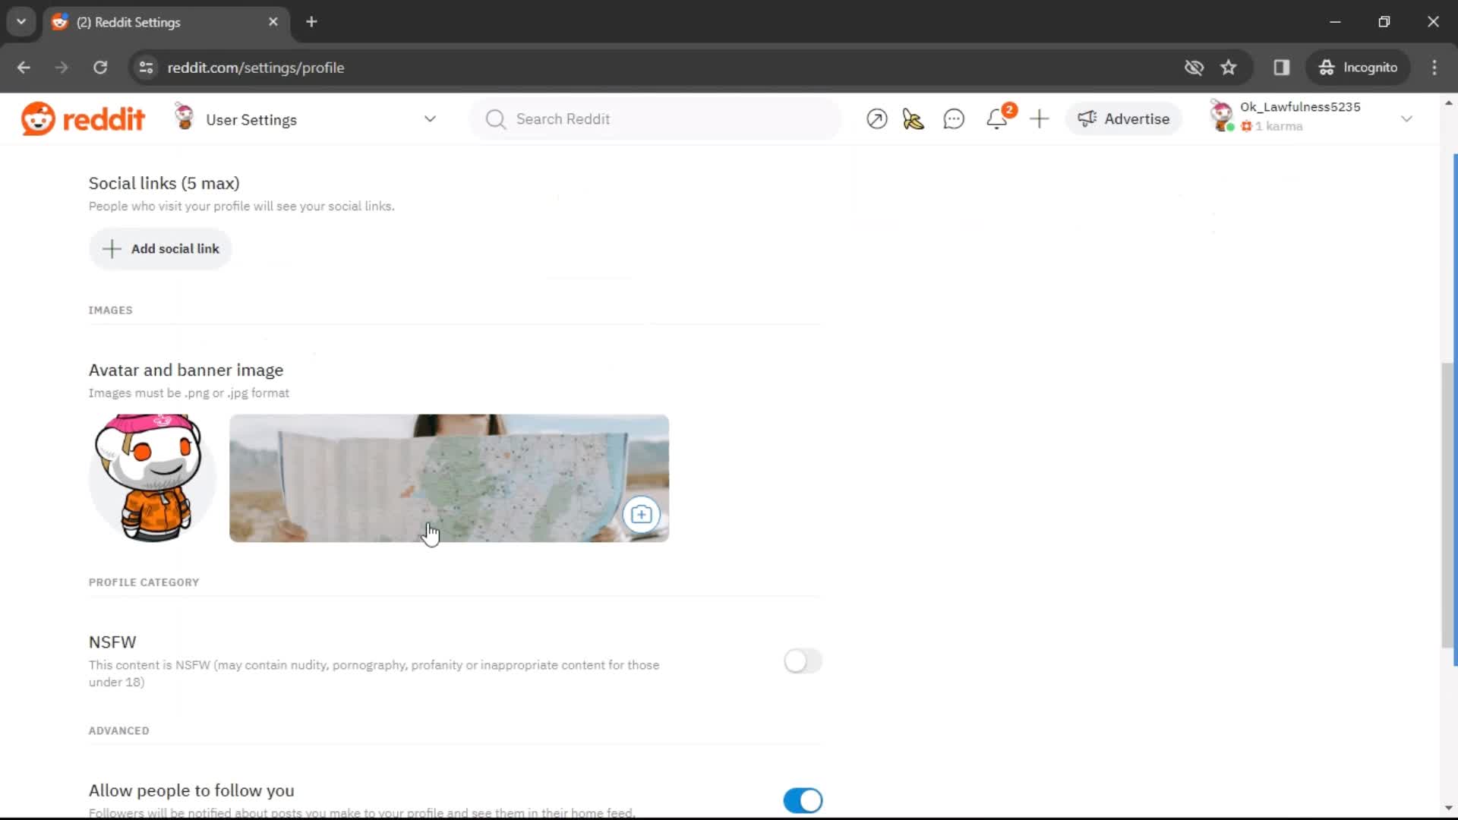Click the Add social link button
1458x820 pixels.
pos(163,248)
